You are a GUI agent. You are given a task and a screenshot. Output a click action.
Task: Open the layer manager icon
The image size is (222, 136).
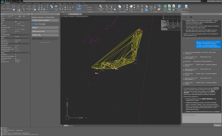tap(56, 7)
